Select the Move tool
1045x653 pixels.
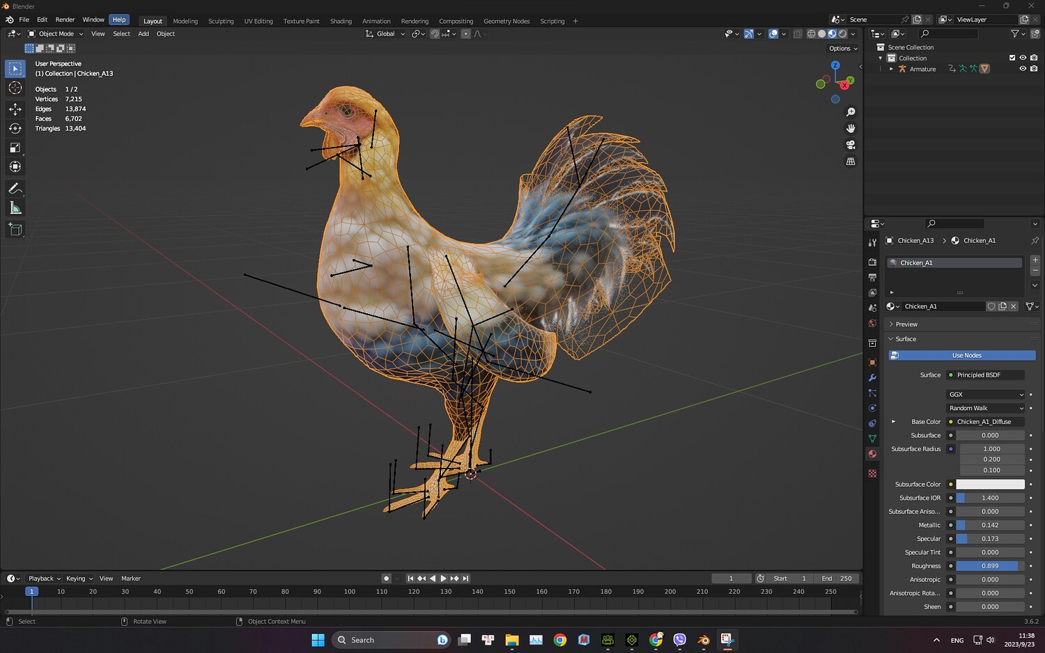[x=15, y=109]
